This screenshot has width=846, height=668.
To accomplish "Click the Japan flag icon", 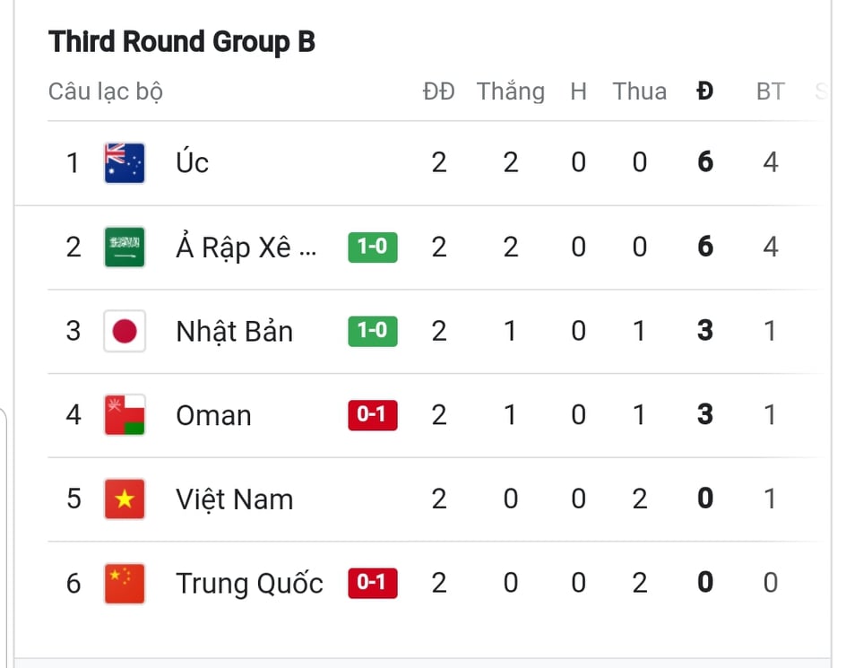I will coord(125,331).
